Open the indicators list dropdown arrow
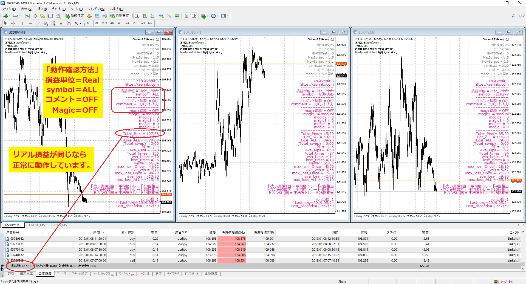The image size is (526, 284). click(207, 16)
